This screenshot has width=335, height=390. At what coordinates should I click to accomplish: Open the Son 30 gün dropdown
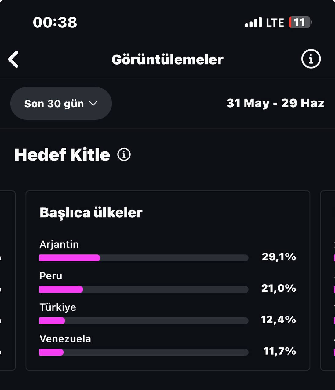tap(61, 103)
